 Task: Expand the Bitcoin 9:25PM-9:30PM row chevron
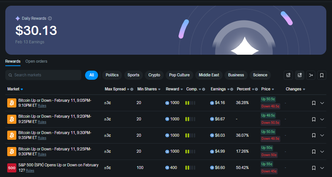(322, 152)
